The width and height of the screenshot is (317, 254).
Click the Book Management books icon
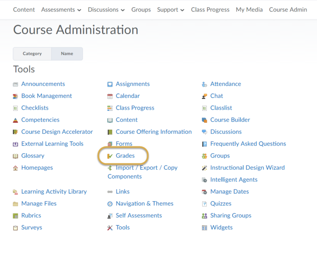15,97
